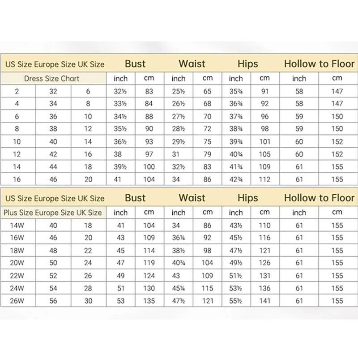This screenshot has width=358, height=358.
Task: Select the 141 cm hips cell
Action: (x=265, y=301)
